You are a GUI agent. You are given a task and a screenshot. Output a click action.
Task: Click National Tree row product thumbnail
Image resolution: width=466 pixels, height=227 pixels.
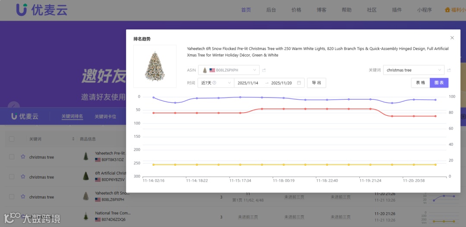click(86, 216)
